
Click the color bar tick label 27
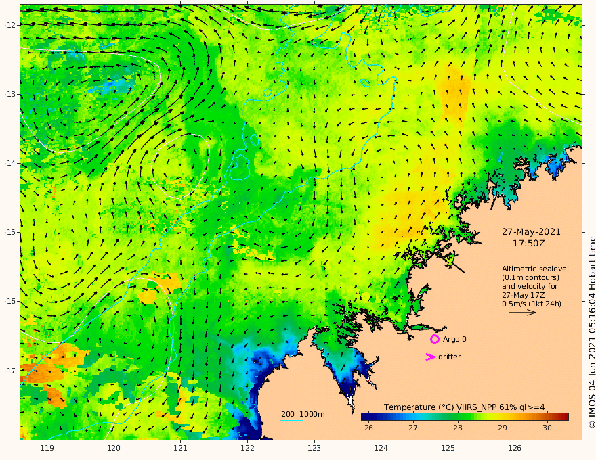[412, 428]
